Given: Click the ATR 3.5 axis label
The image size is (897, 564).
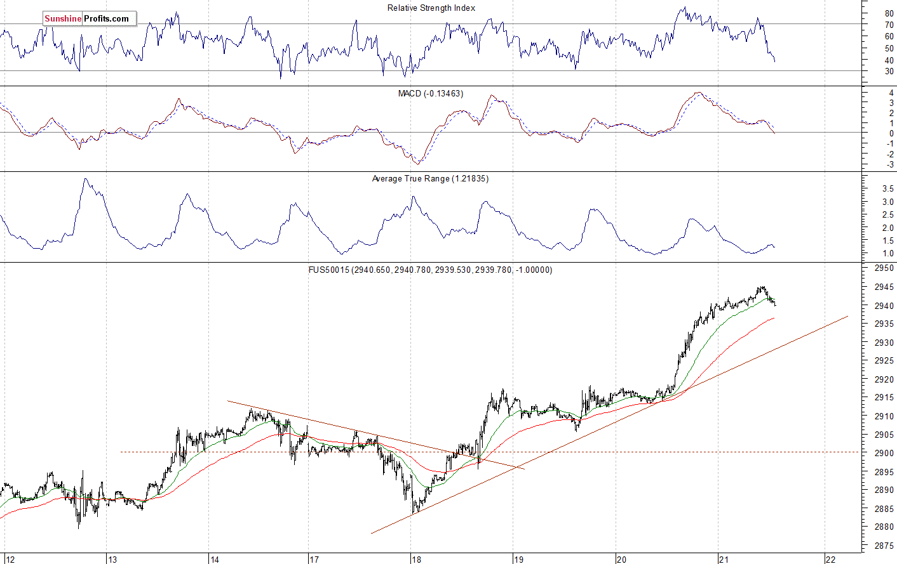Looking at the screenshot, I should coord(887,189).
